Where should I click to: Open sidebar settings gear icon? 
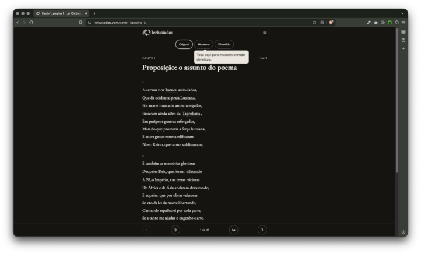tap(403, 232)
